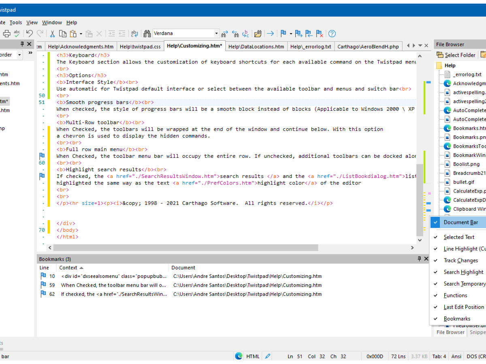Open Help with question mark icon

tap(332, 34)
